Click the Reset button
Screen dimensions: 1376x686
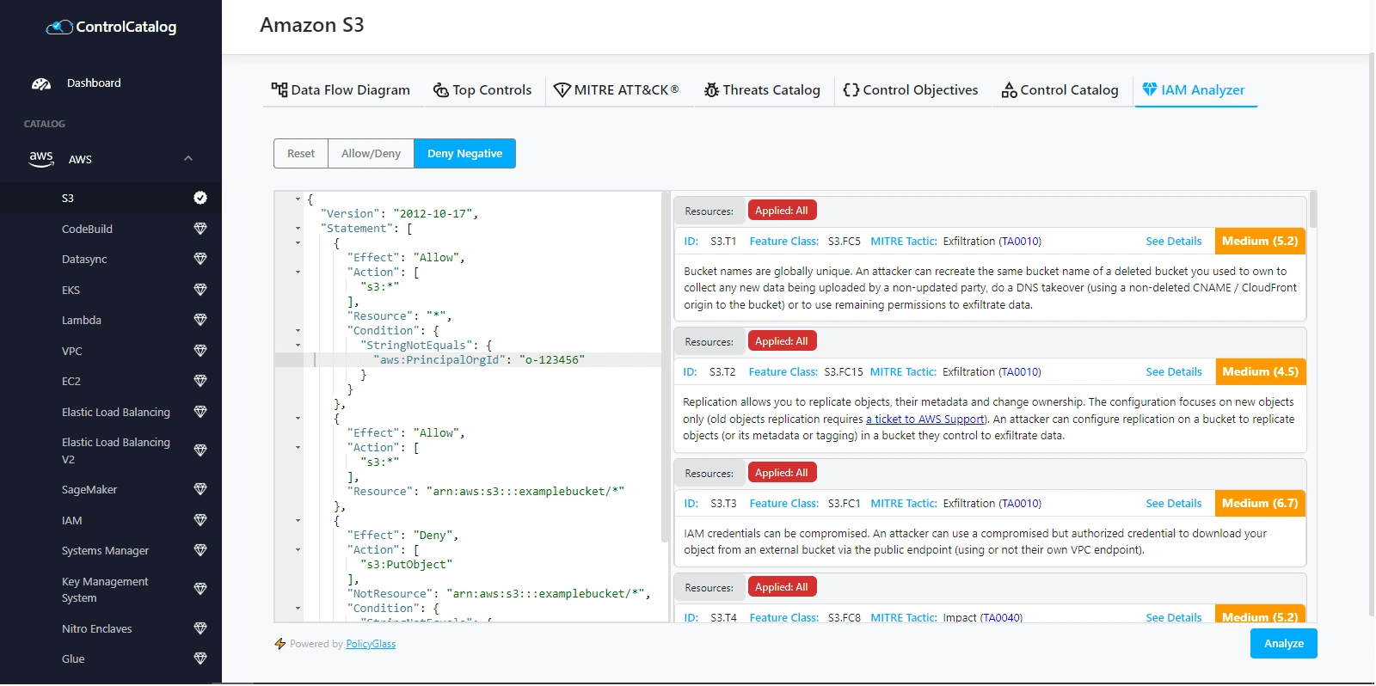click(301, 154)
